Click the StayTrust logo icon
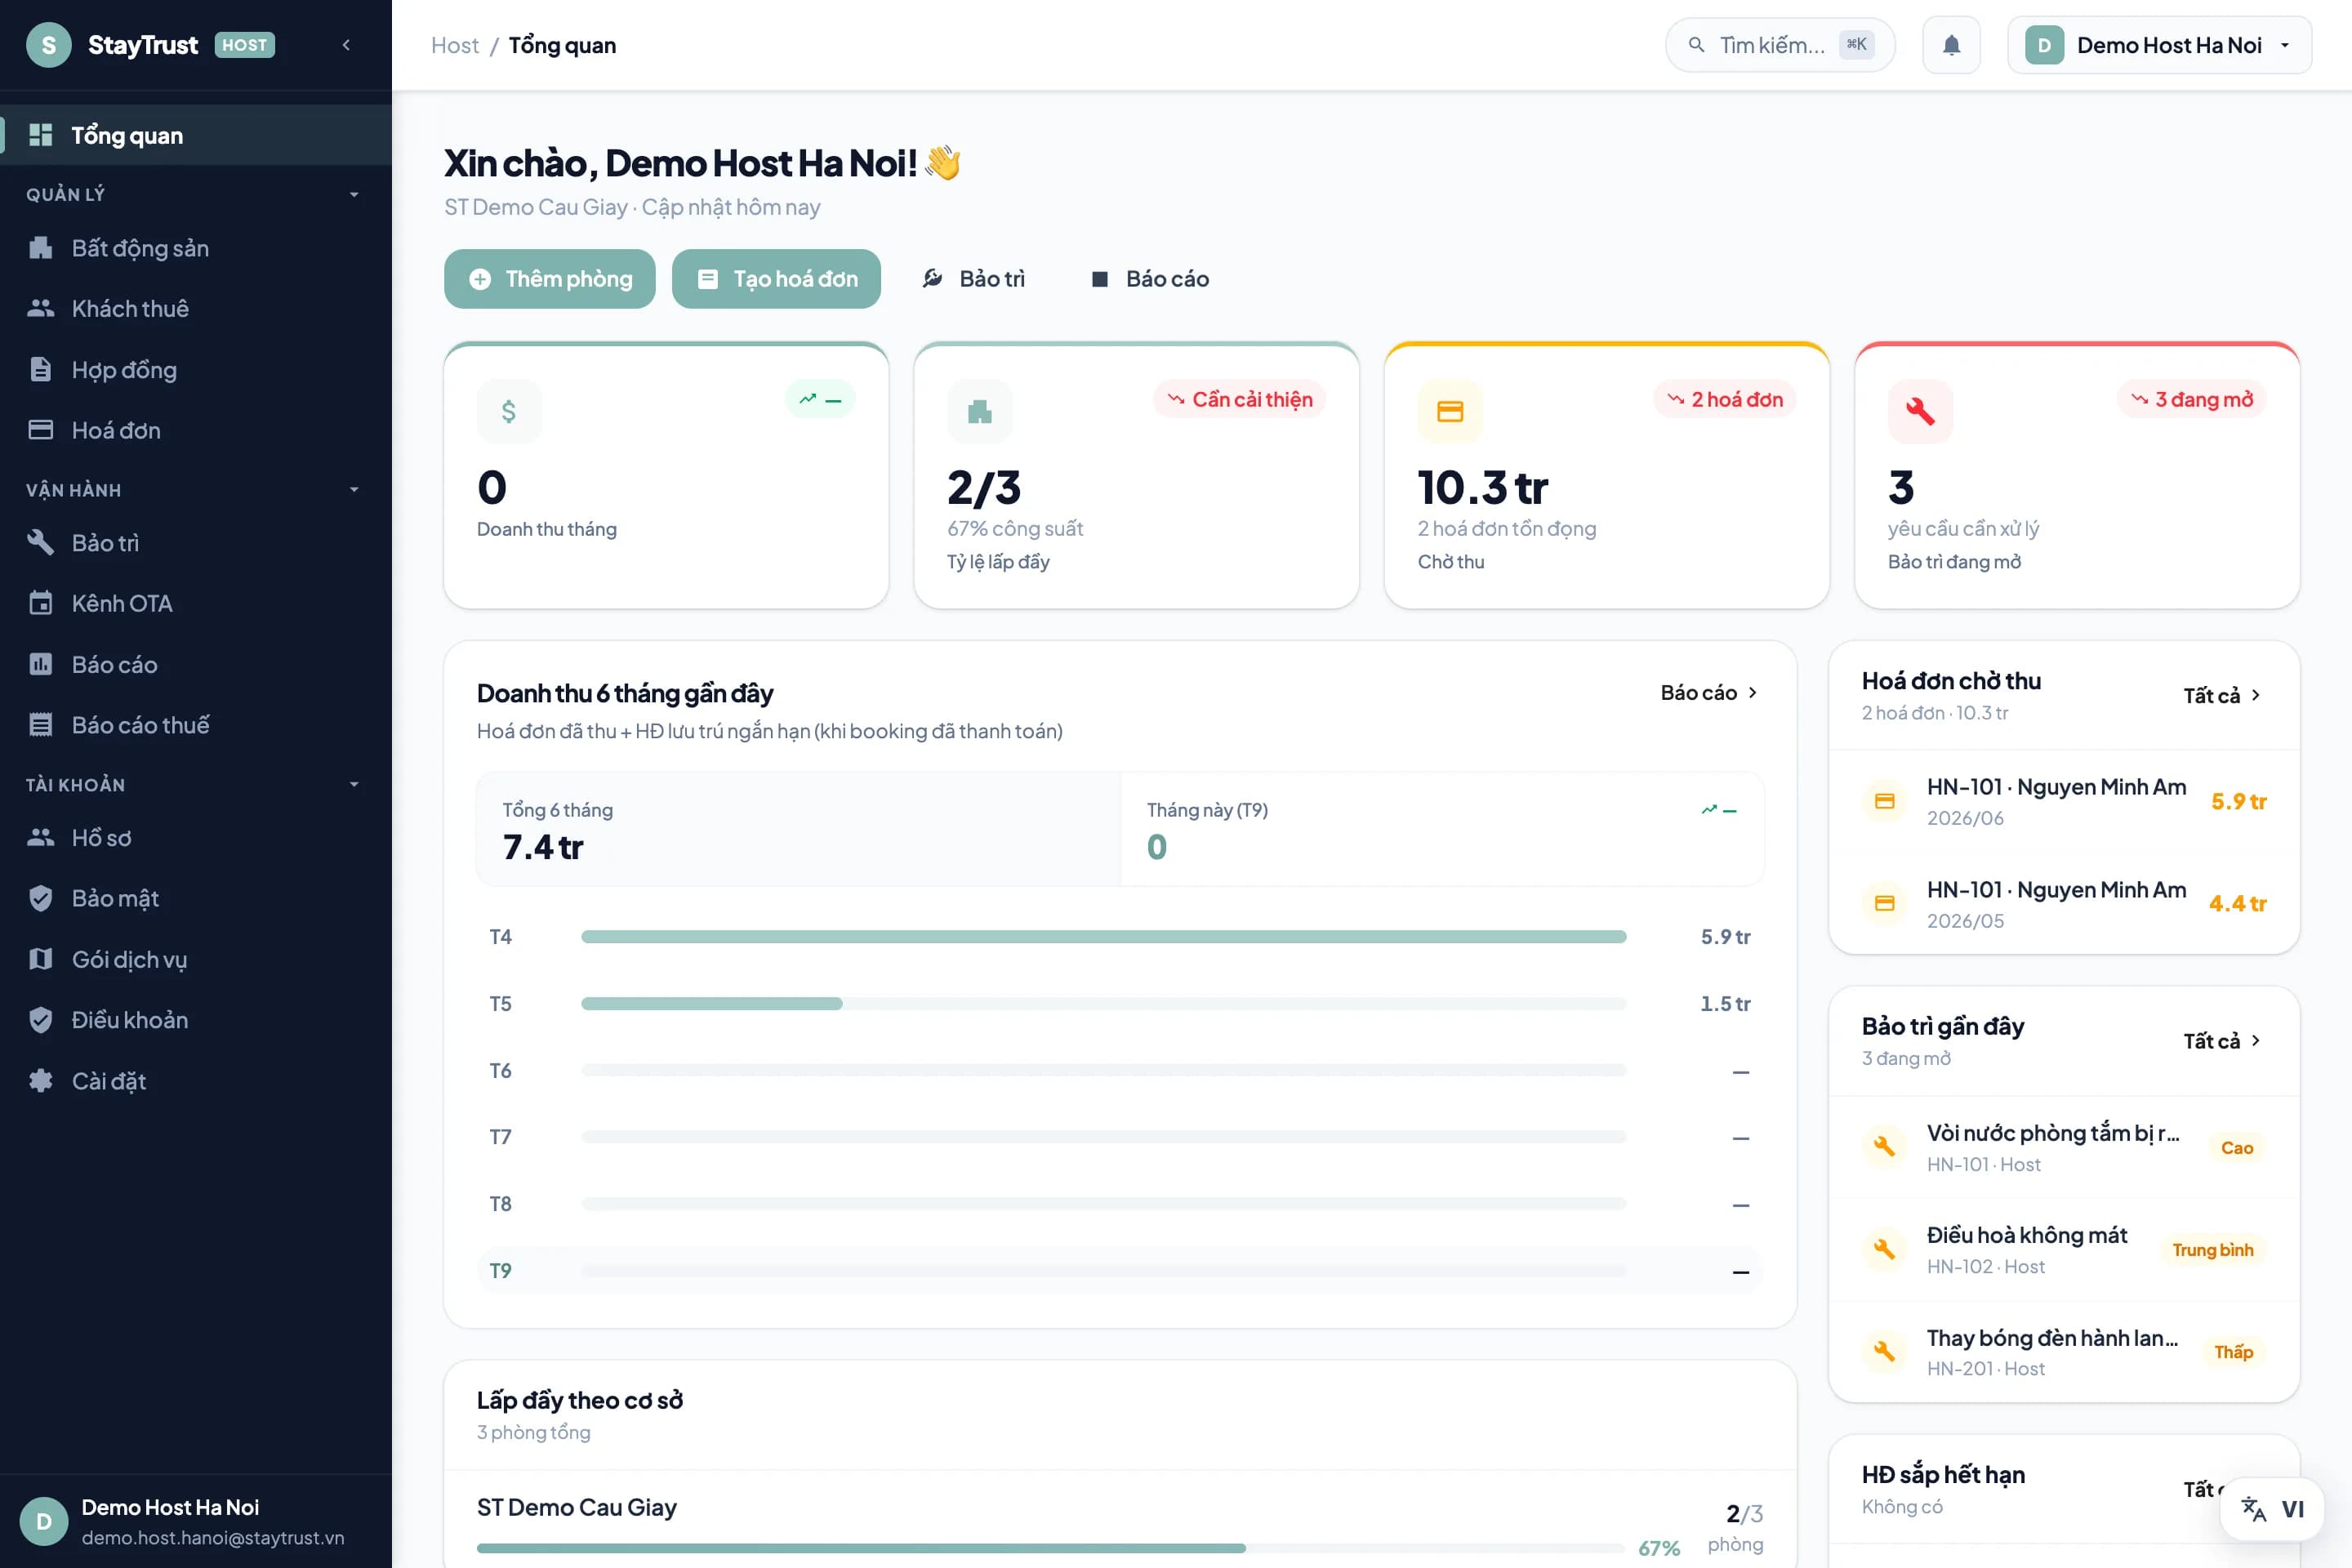2352x1568 pixels. 48,45
